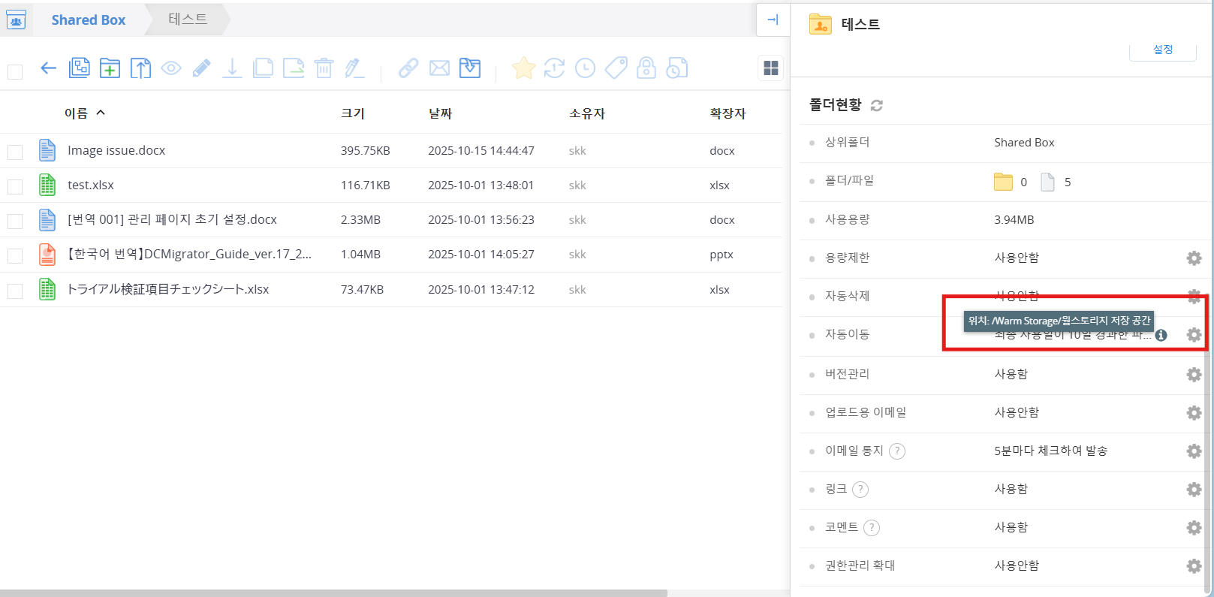Switch to grid view layout
The width and height of the screenshot is (1214, 597).
770,68
